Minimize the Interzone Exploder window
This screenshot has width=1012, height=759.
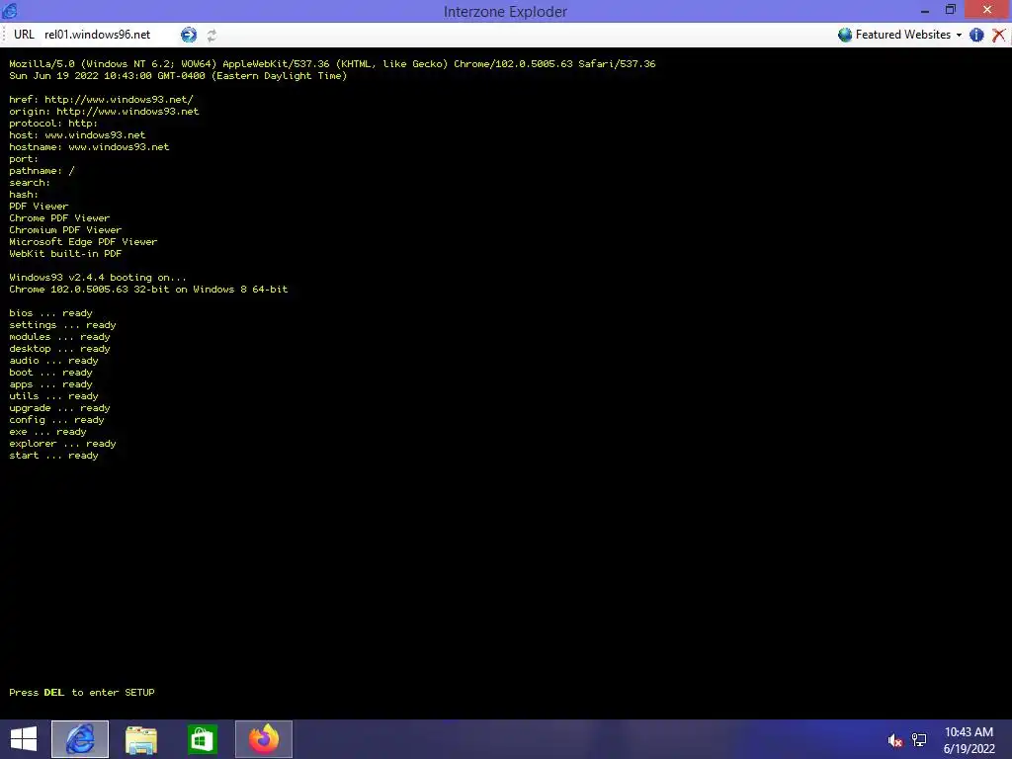click(x=925, y=10)
